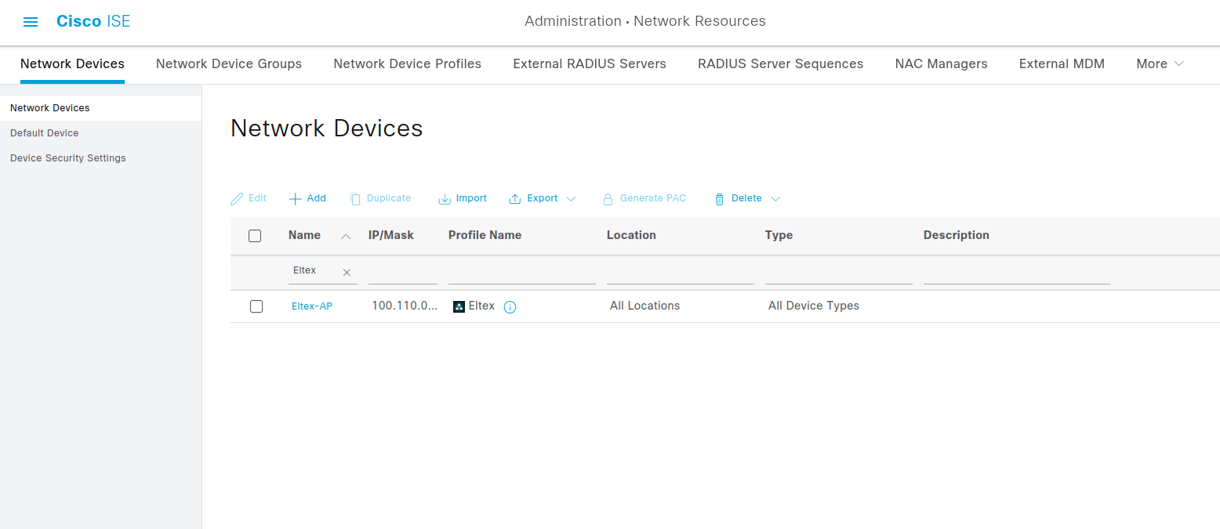Viewport: 1220px width, 529px height.
Task: Expand the Export dropdown arrow
Action: pyautogui.click(x=571, y=199)
